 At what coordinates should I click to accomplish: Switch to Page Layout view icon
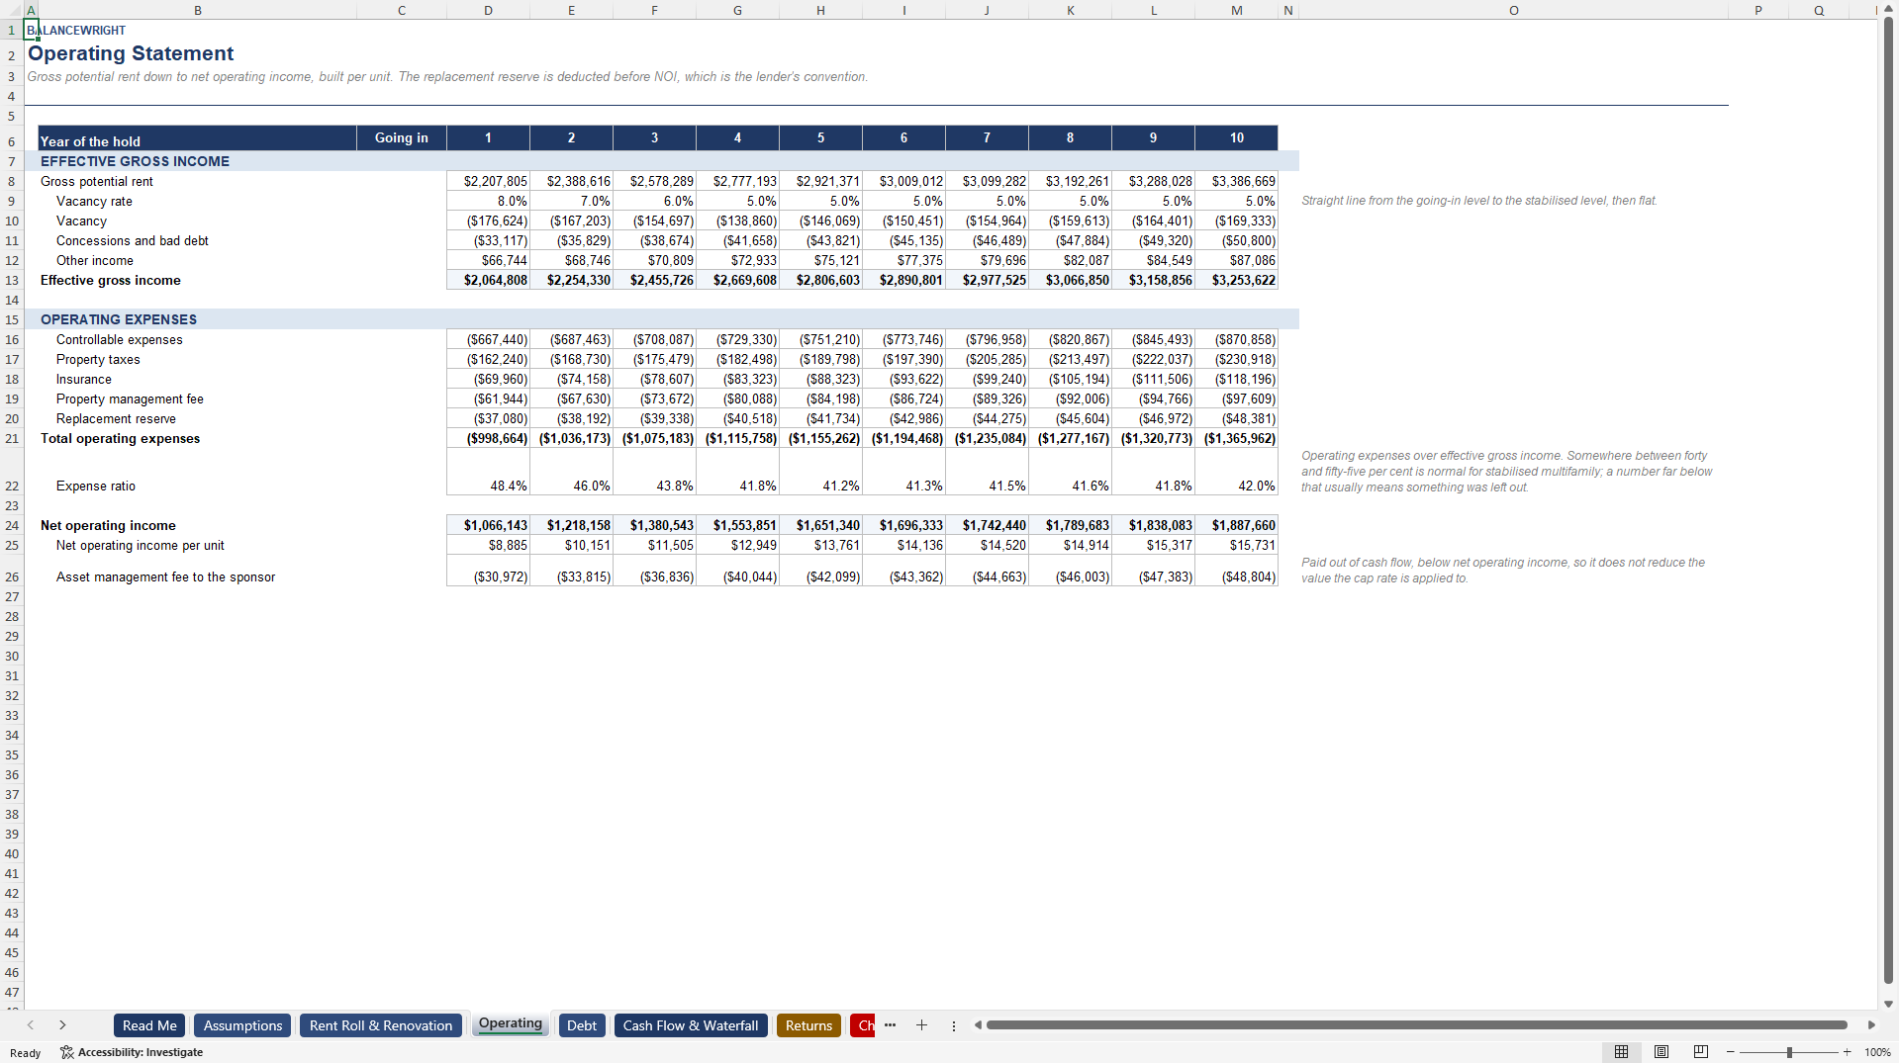(1662, 1052)
